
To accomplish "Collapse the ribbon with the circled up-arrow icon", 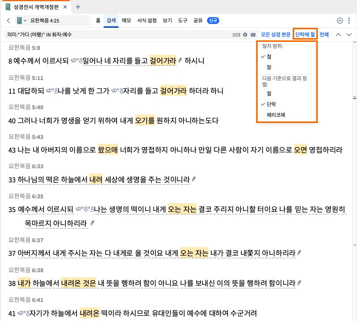I will pos(340,21).
